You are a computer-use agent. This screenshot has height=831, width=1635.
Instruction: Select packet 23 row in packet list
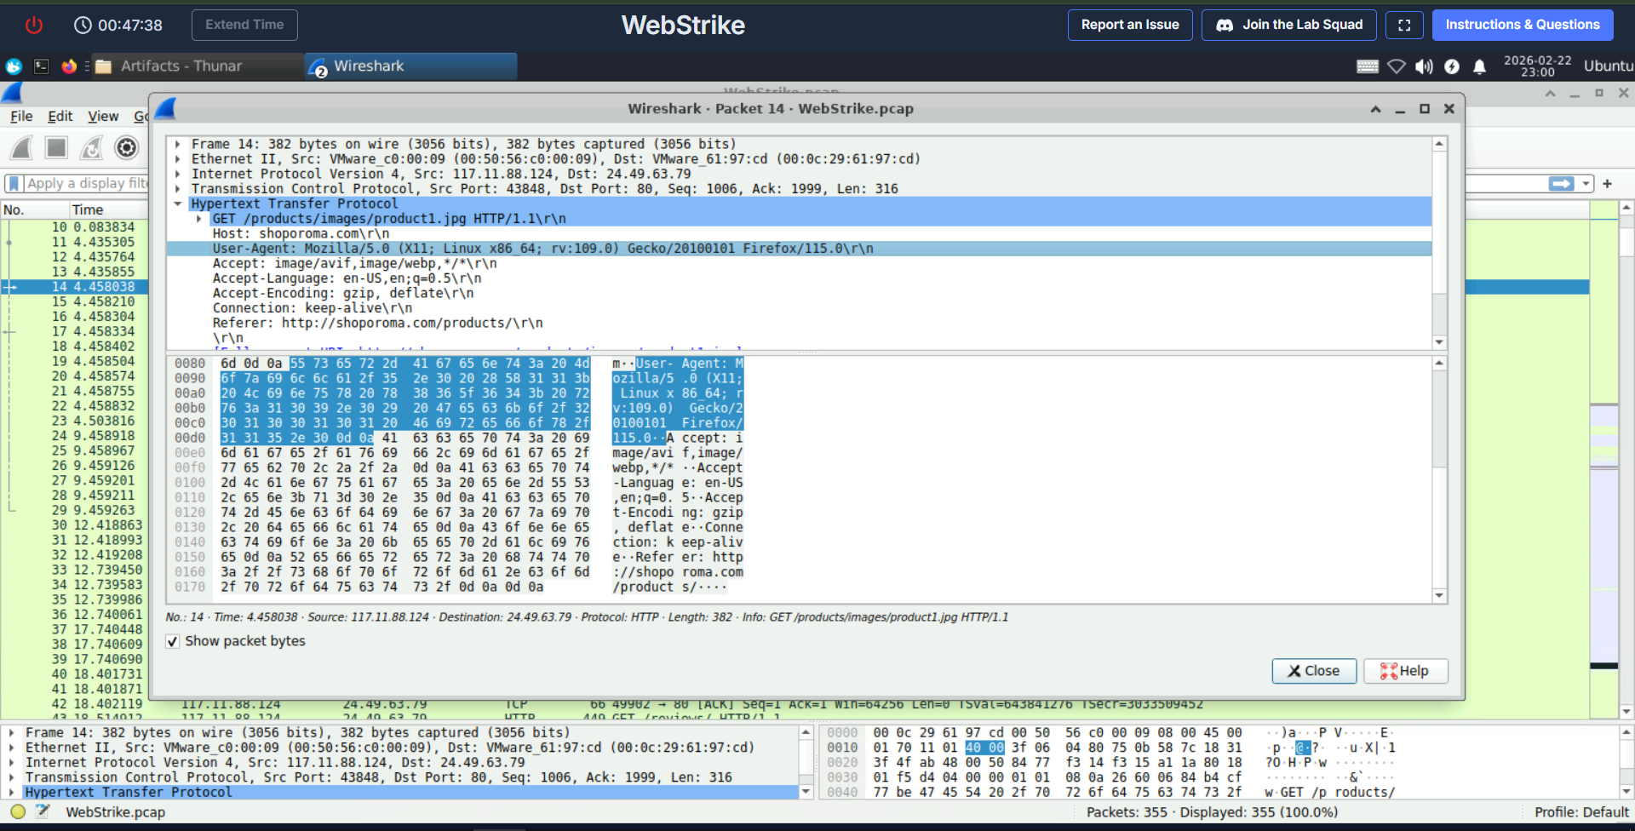point(75,421)
